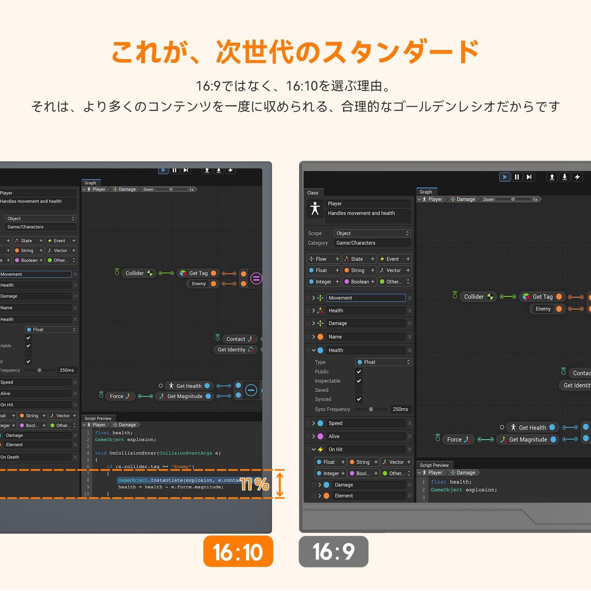The height and width of the screenshot is (591, 591).
Task: Toggle the Inspectable checkbox on the 16:9 screen
Action: [359, 381]
